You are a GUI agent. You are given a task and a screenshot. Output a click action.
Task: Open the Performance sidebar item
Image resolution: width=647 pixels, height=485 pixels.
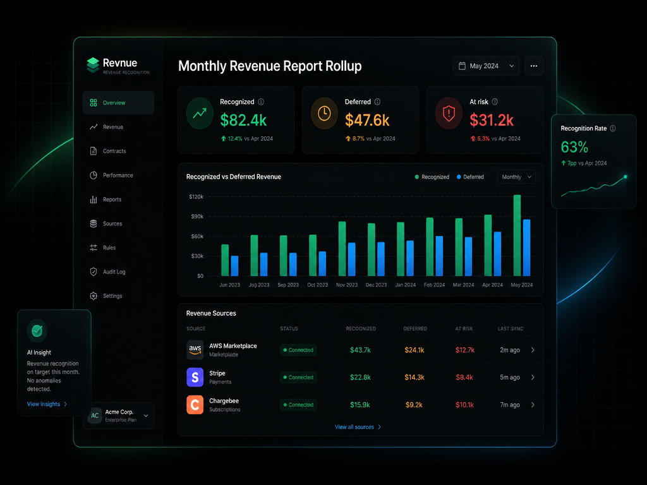[118, 176]
